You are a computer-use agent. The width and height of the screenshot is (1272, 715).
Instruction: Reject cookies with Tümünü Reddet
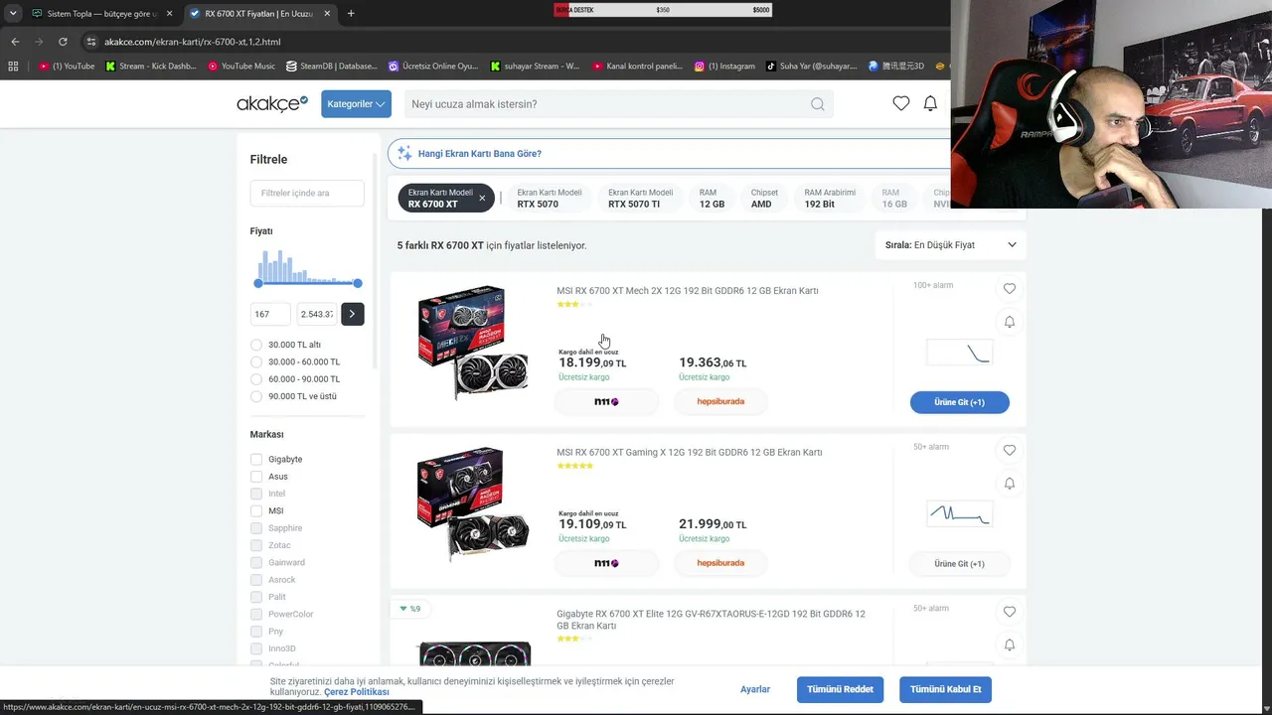(840, 689)
